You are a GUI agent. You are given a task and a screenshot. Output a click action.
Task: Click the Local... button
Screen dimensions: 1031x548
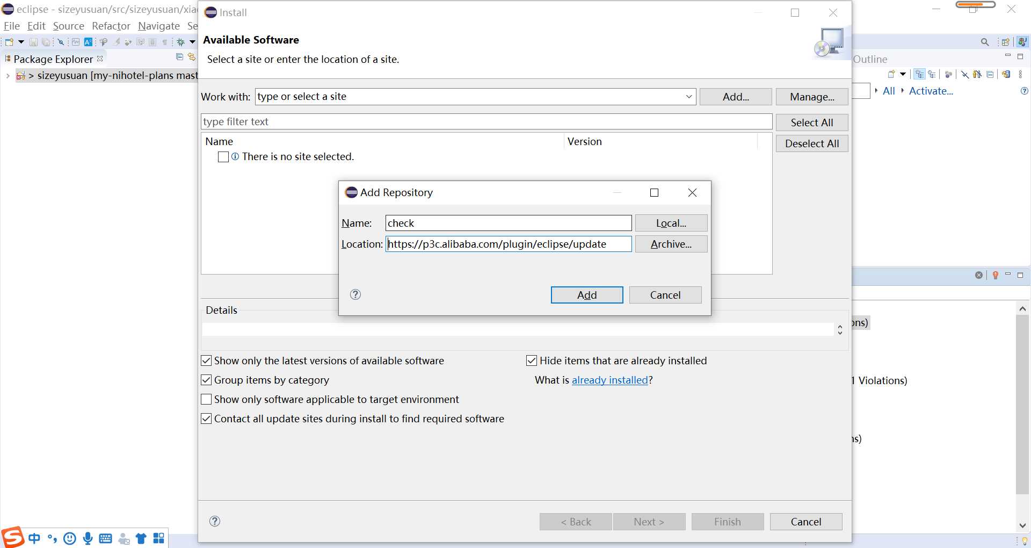click(x=671, y=223)
